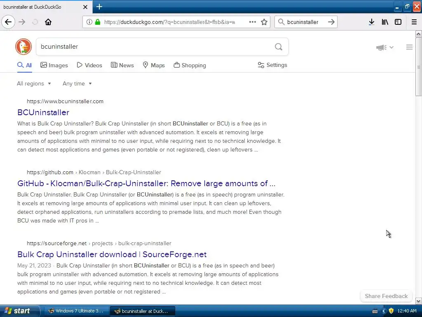Switch to the Videos tab
This screenshot has height=317, width=422.
coord(89,65)
